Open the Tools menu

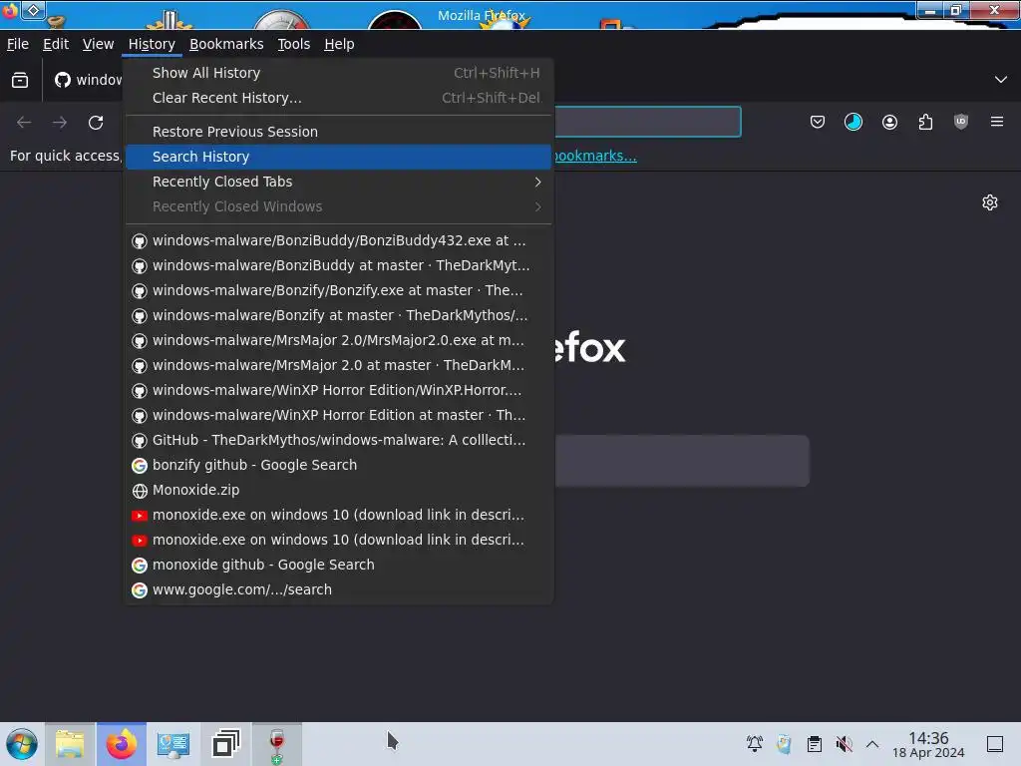pos(294,44)
